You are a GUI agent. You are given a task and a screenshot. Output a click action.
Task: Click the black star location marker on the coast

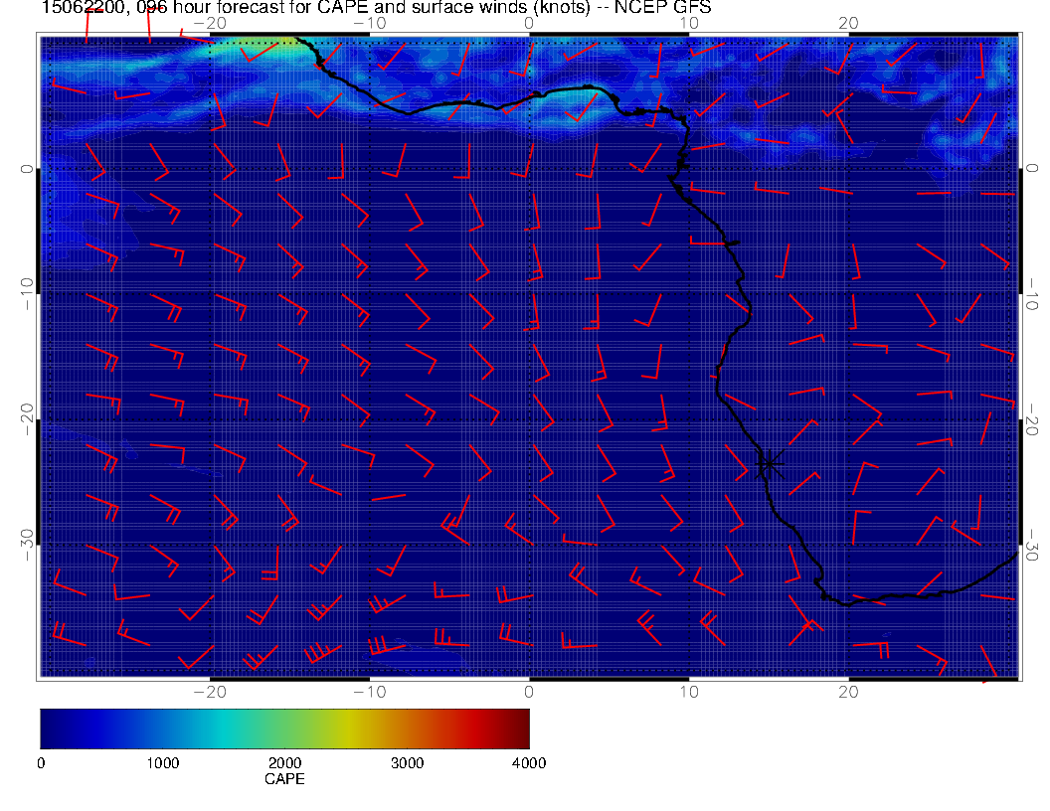(769, 463)
